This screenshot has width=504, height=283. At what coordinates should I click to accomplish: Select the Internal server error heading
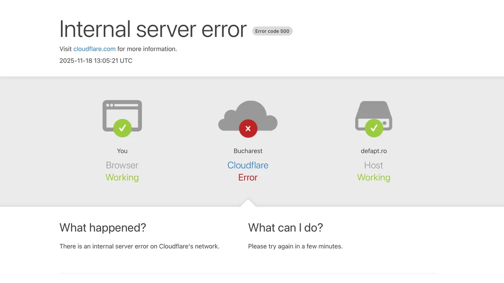tap(152, 29)
